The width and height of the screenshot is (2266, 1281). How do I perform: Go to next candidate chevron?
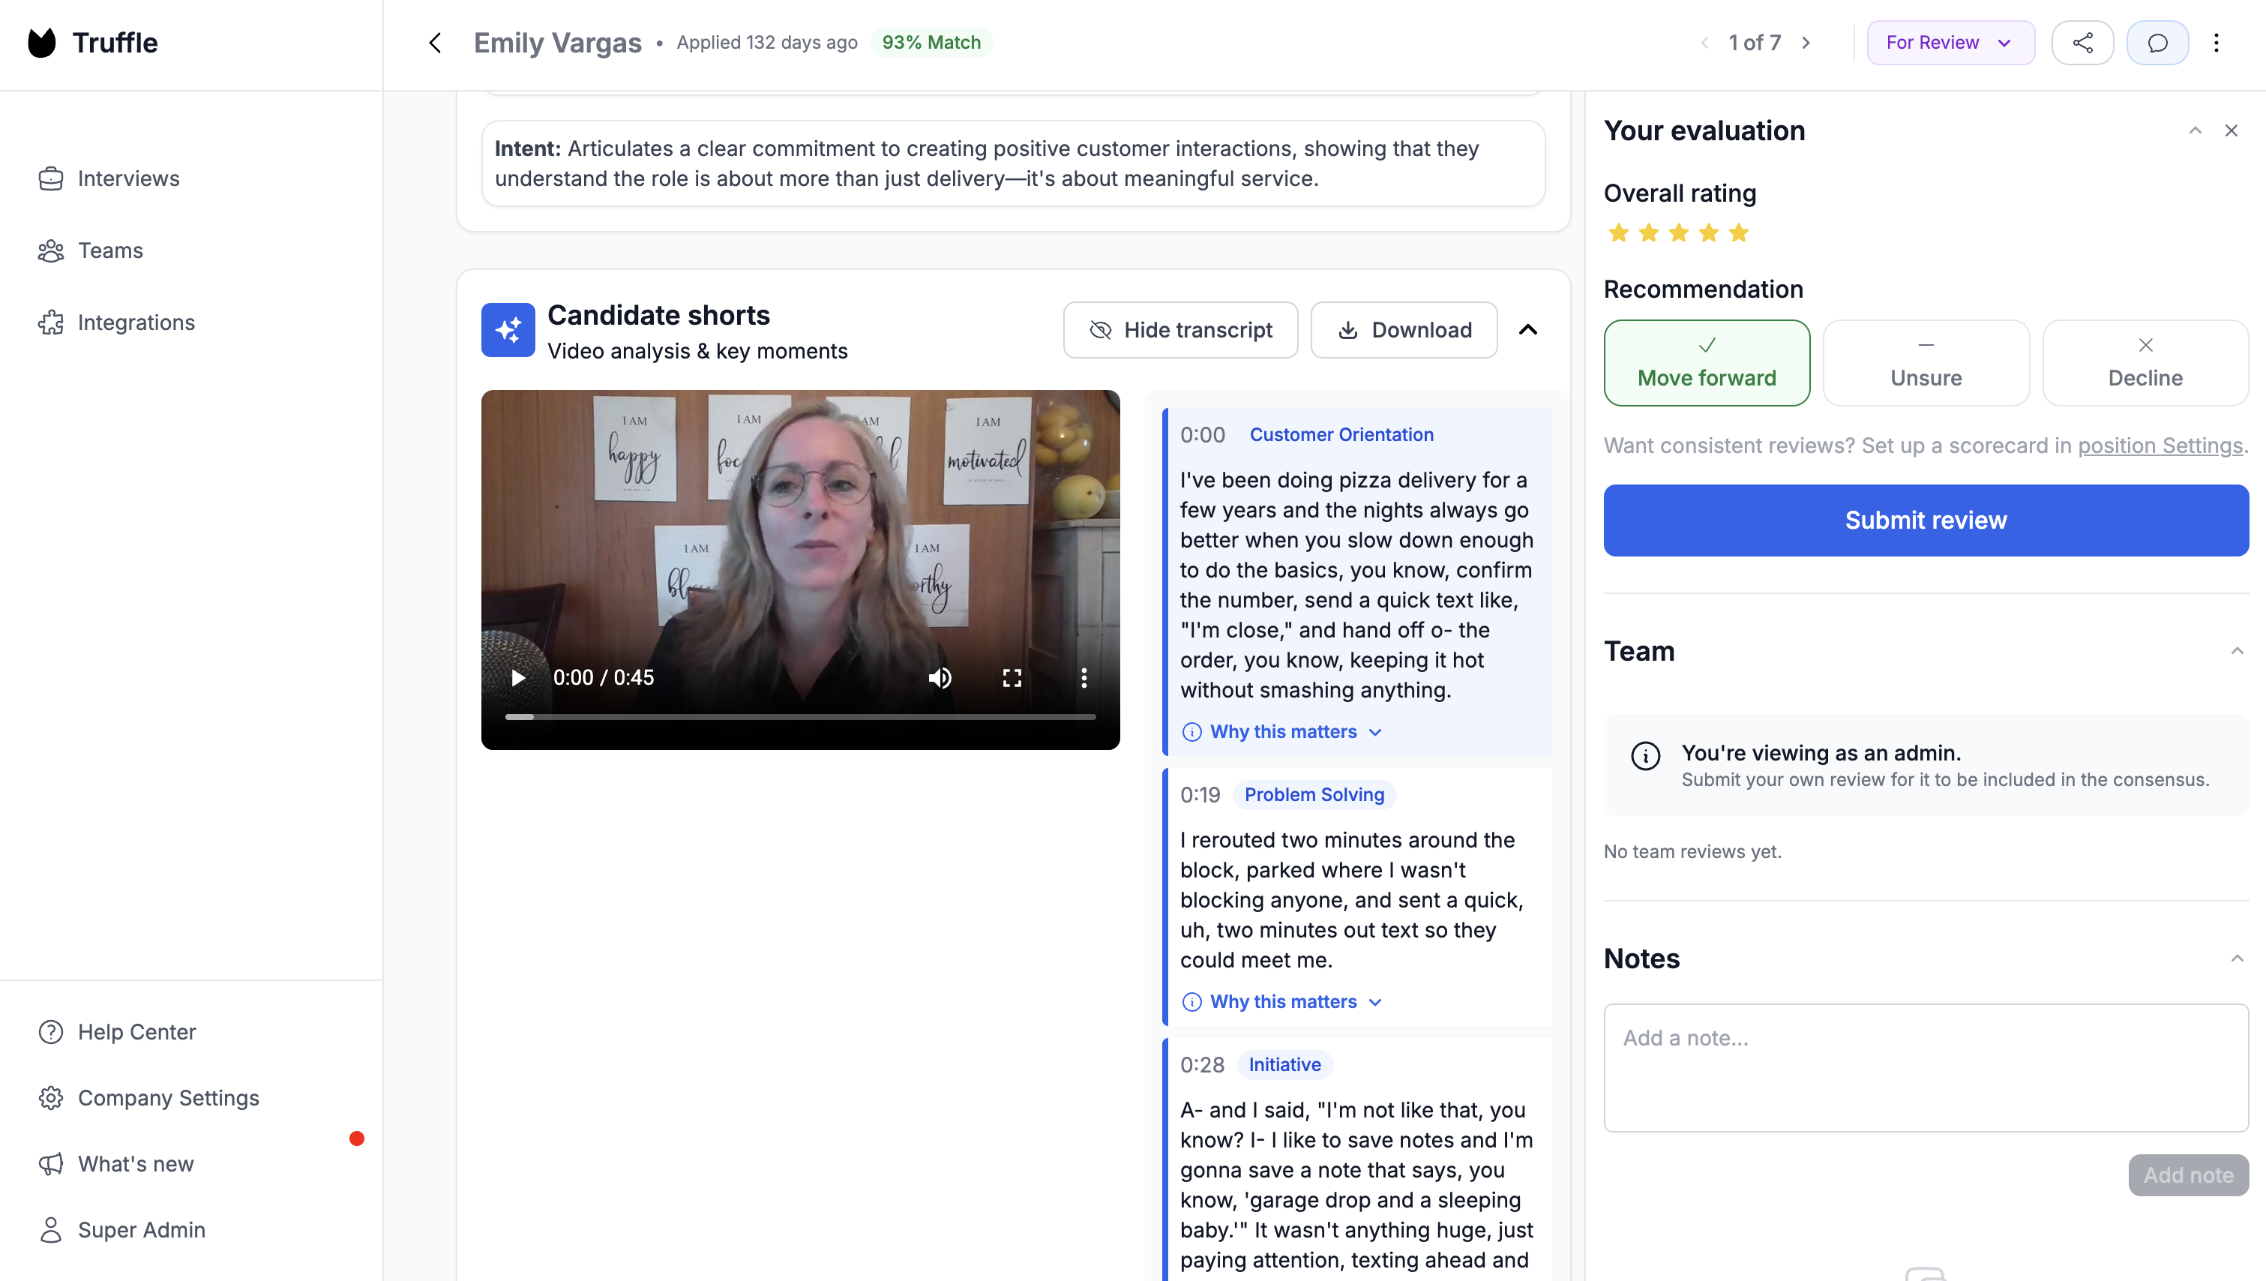tap(1806, 43)
